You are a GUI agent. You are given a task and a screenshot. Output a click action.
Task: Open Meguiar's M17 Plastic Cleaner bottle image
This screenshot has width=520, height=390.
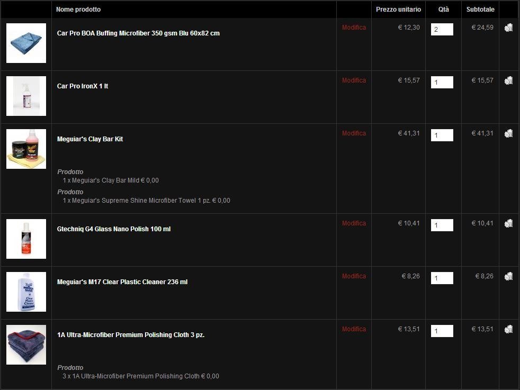26,292
